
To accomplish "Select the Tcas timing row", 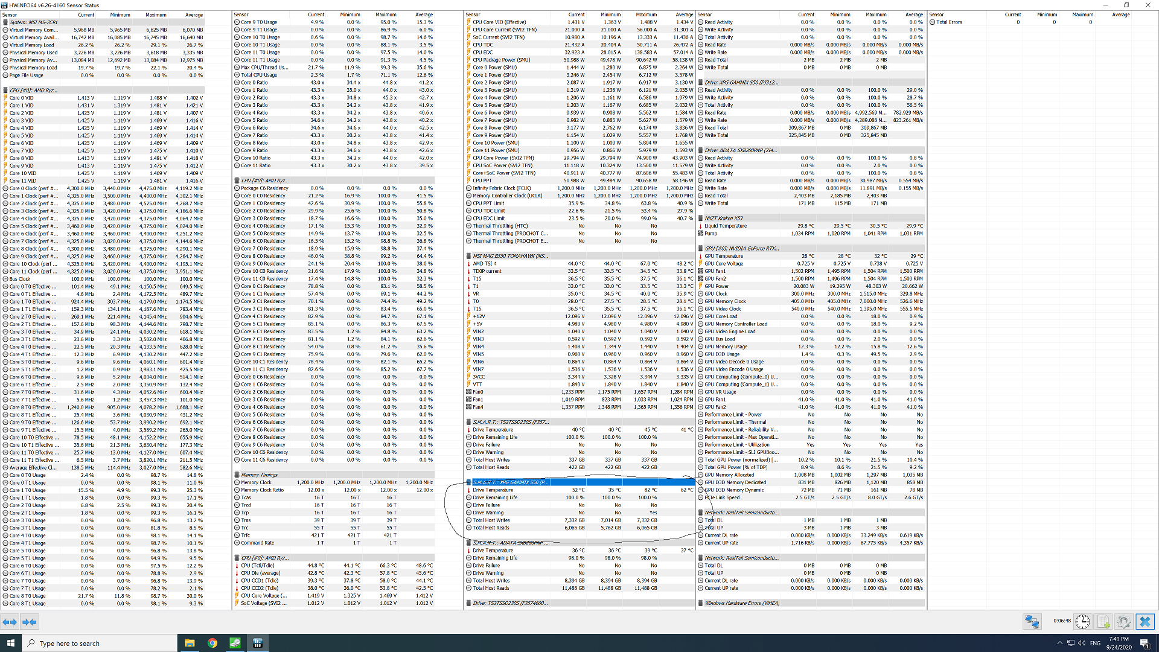I will coord(334,497).
